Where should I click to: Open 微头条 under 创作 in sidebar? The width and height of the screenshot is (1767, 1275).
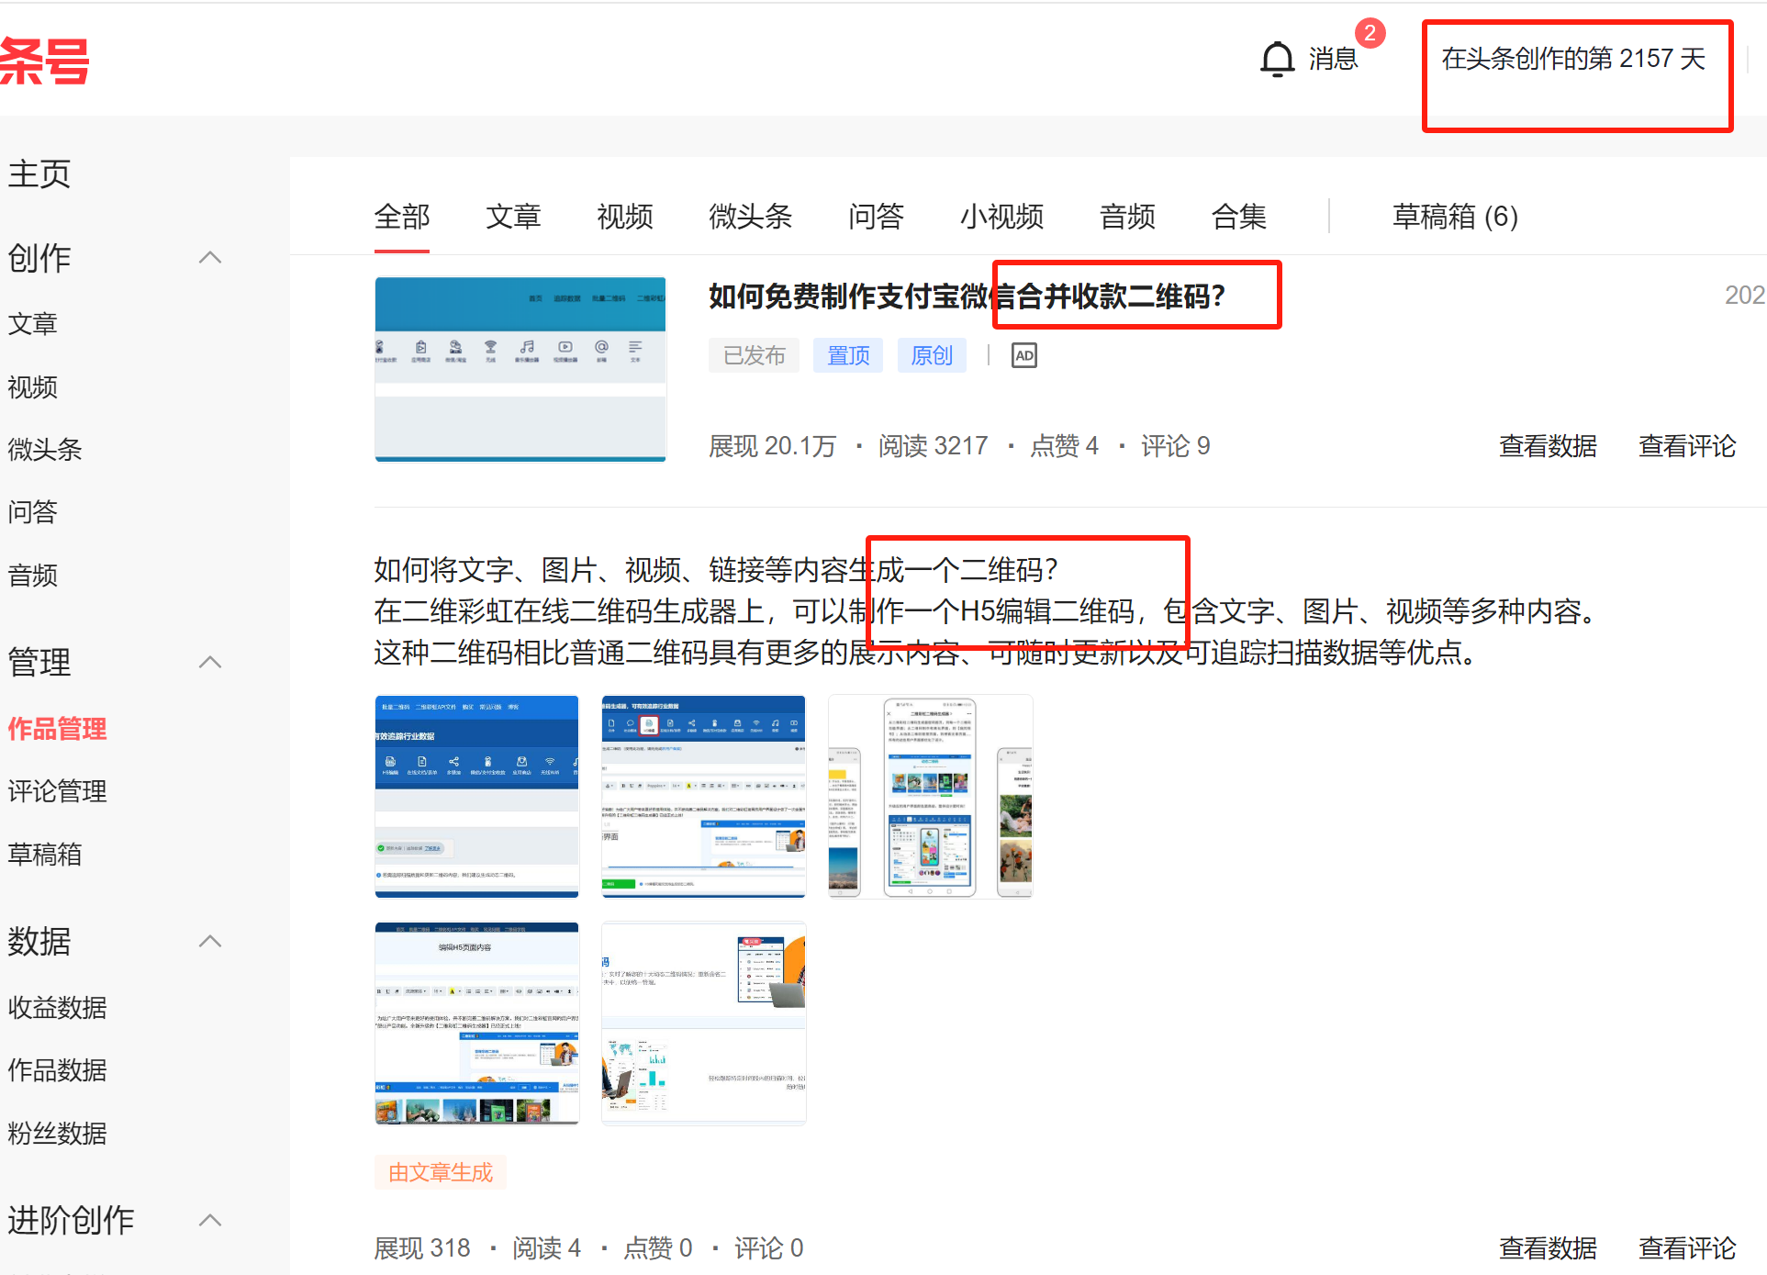(45, 449)
